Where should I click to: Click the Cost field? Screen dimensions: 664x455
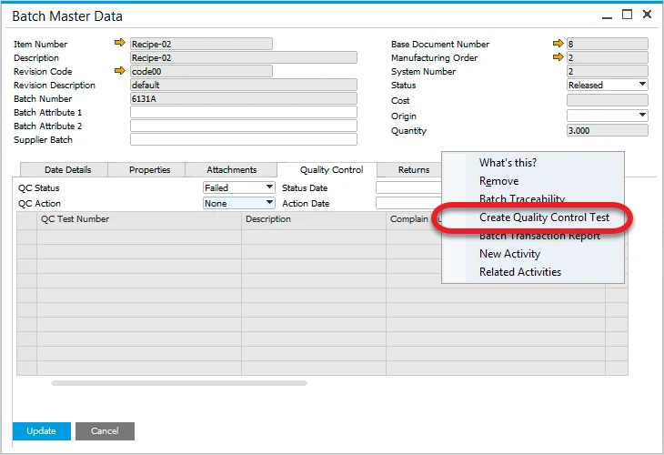click(x=608, y=100)
